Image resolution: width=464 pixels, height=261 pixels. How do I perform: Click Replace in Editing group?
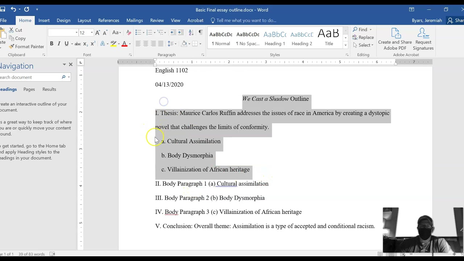pyautogui.click(x=363, y=37)
